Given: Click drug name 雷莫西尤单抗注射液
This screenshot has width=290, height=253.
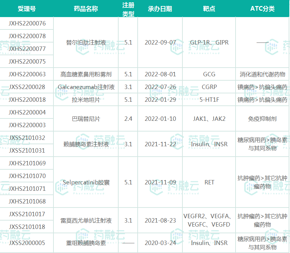Looking at the screenshot, I should click(86, 221).
